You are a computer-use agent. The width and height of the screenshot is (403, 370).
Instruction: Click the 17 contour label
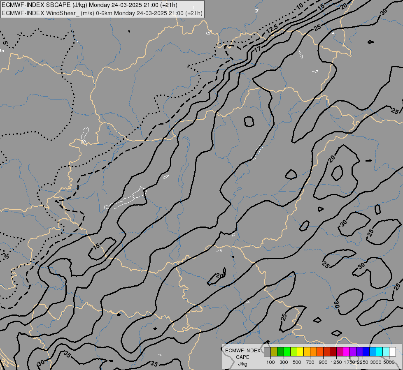point(258,49)
